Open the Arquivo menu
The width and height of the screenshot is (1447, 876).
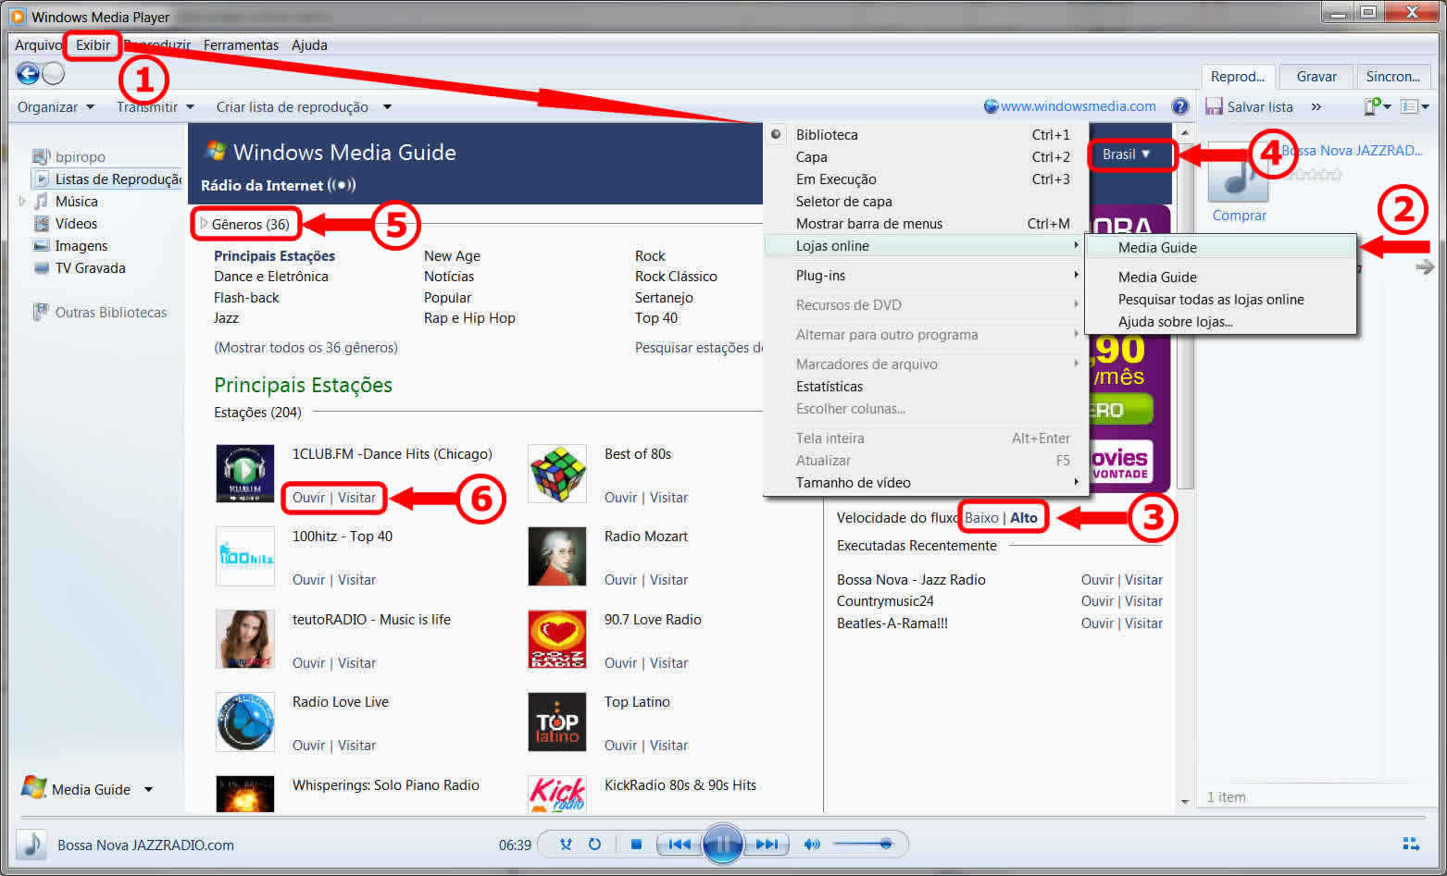[x=38, y=44]
